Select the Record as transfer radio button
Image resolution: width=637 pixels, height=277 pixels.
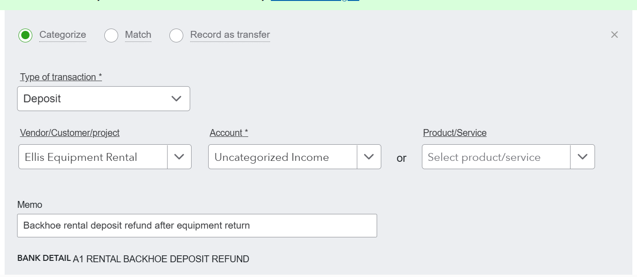(176, 35)
